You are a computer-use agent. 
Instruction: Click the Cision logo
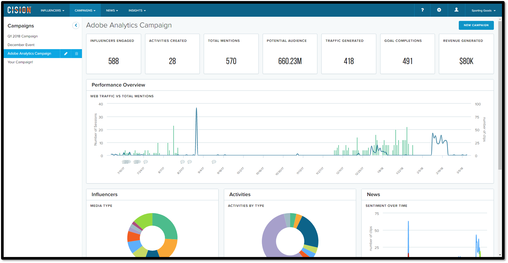[19, 10]
